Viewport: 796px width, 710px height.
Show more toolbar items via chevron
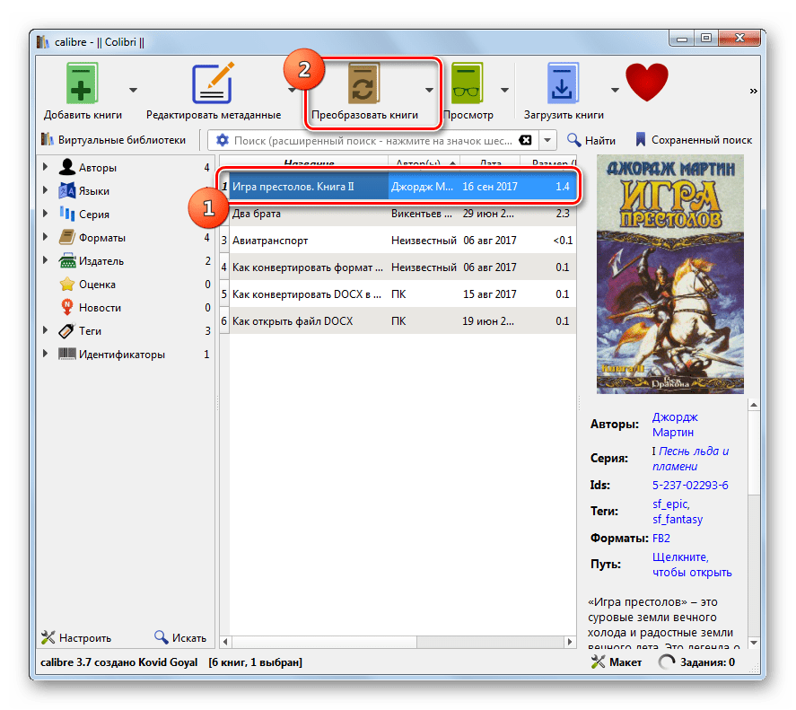(753, 91)
